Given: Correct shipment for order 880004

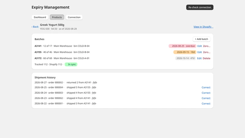Looking at the screenshot, I should click(x=206, y=87).
